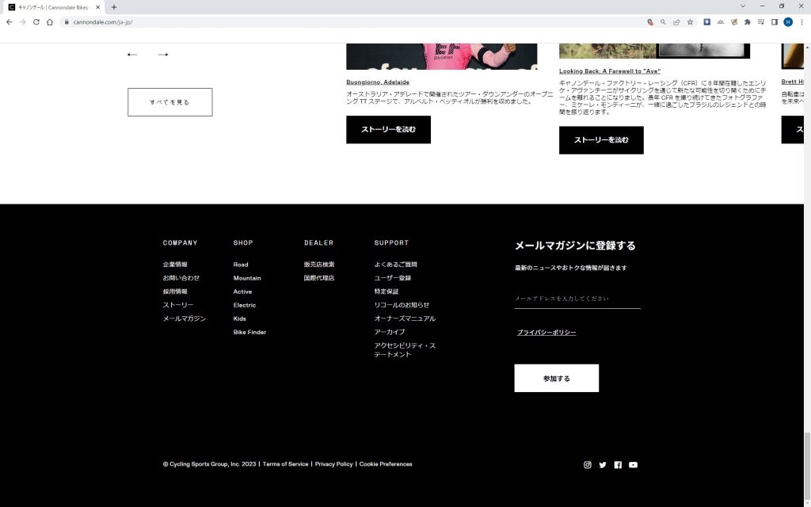Viewport: 811px width, 507px height.
Task: Click the Facebook icon in footer
Action: pyautogui.click(x=618, y=465)
